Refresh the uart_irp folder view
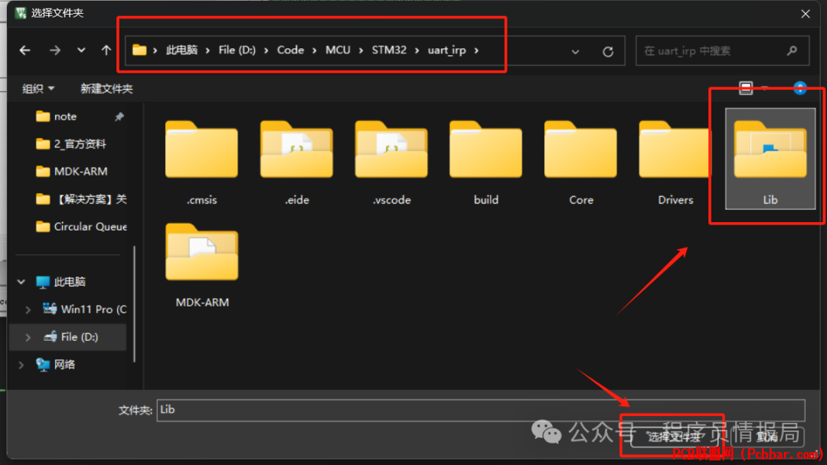827x465 pixels. tap(607, 51)
